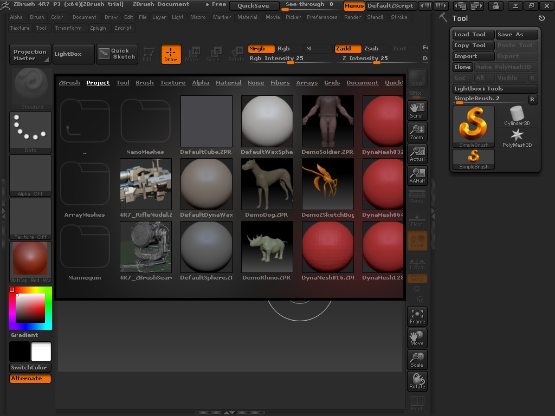Open the Zplugin menu

point(98,28)
